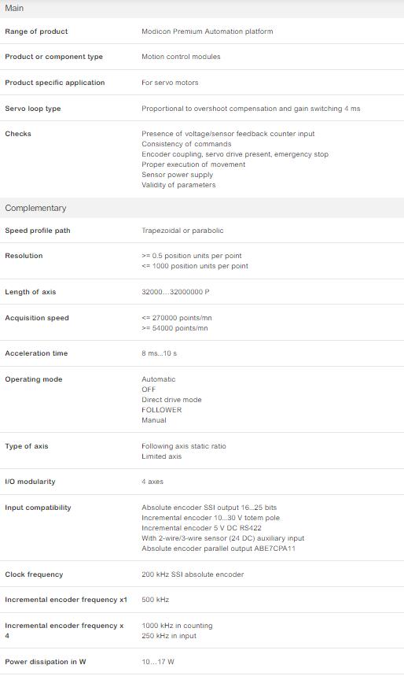Click Trapezoidal or parabolic value

pos(182,231)
